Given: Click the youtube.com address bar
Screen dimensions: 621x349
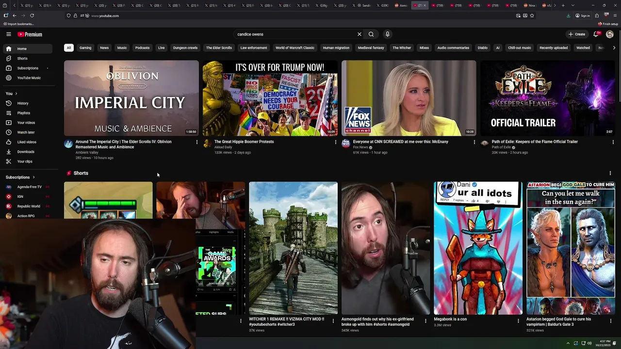Looking at the screenshot, I should click(x=291, y=16).
